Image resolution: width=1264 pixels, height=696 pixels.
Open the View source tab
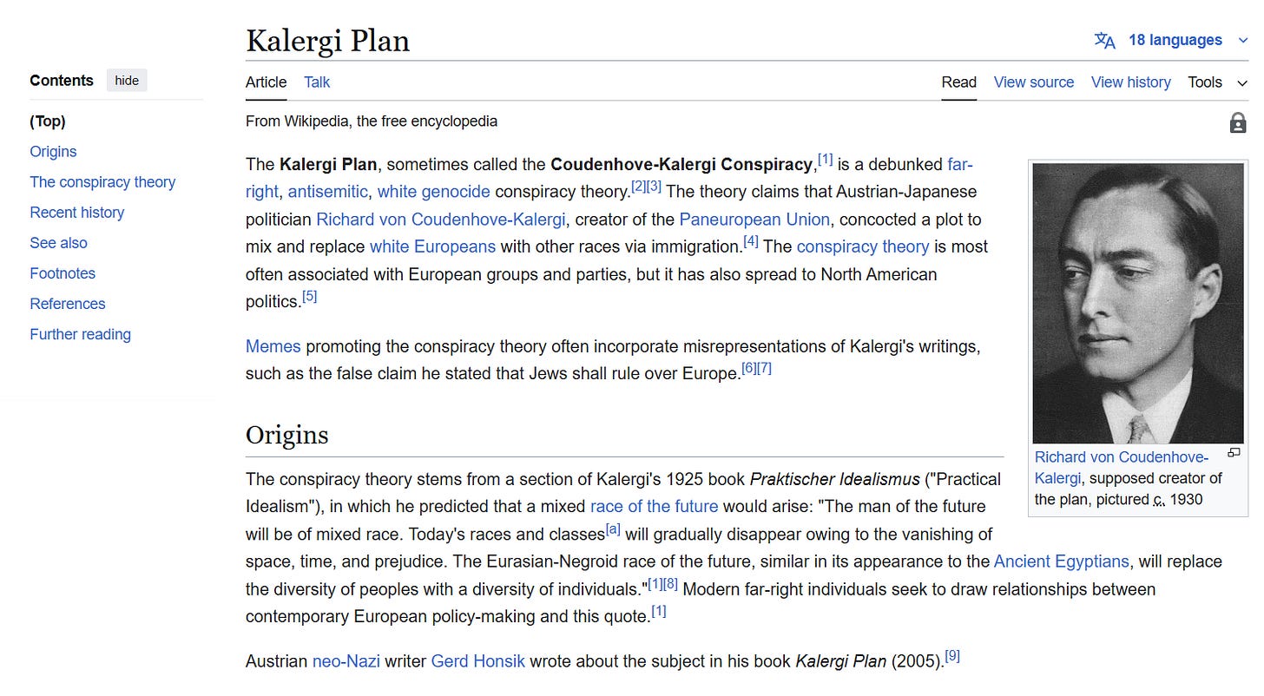click(1034, 82)
